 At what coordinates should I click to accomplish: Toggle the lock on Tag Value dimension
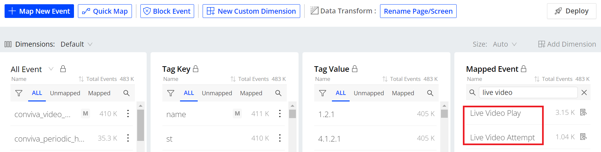tap(355, 69)
